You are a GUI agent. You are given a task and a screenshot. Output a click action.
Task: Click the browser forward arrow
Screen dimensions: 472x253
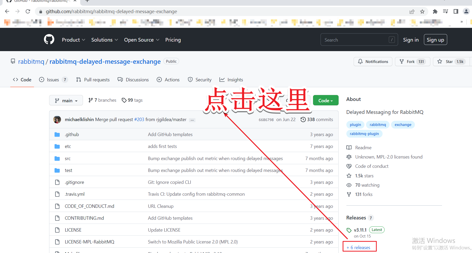coord(17,11)
